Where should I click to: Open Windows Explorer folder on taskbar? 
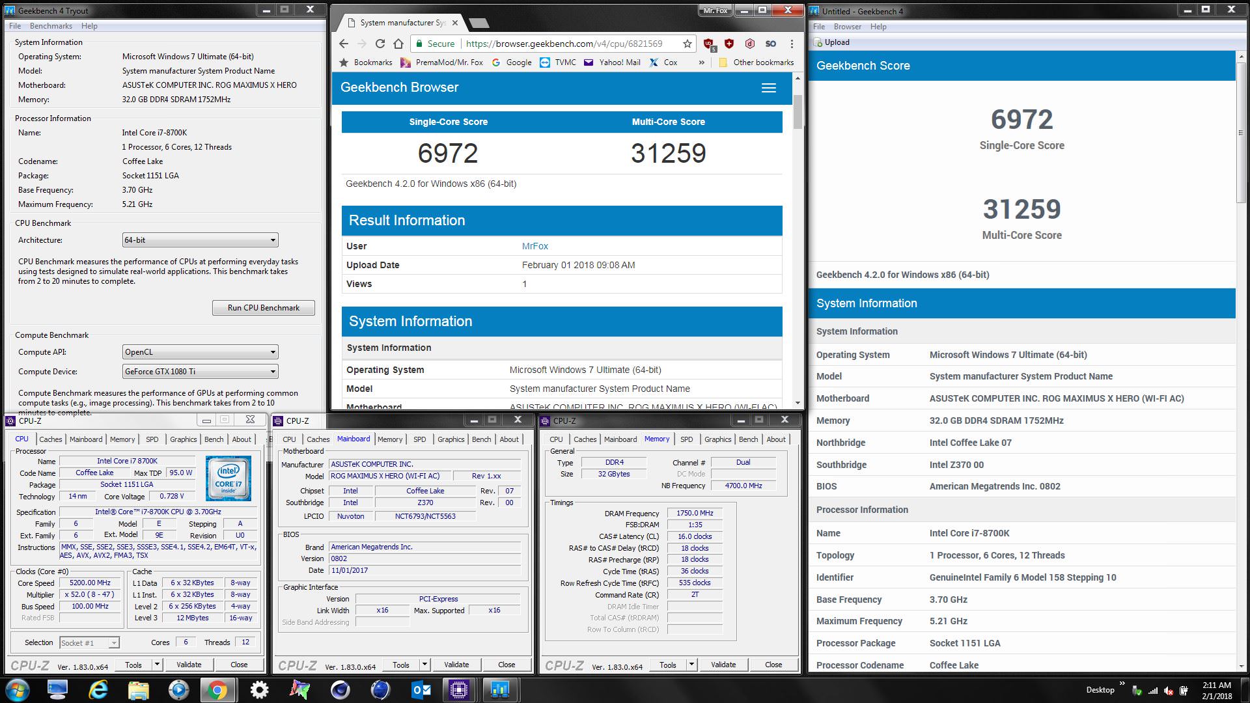[x=138, y=689]
